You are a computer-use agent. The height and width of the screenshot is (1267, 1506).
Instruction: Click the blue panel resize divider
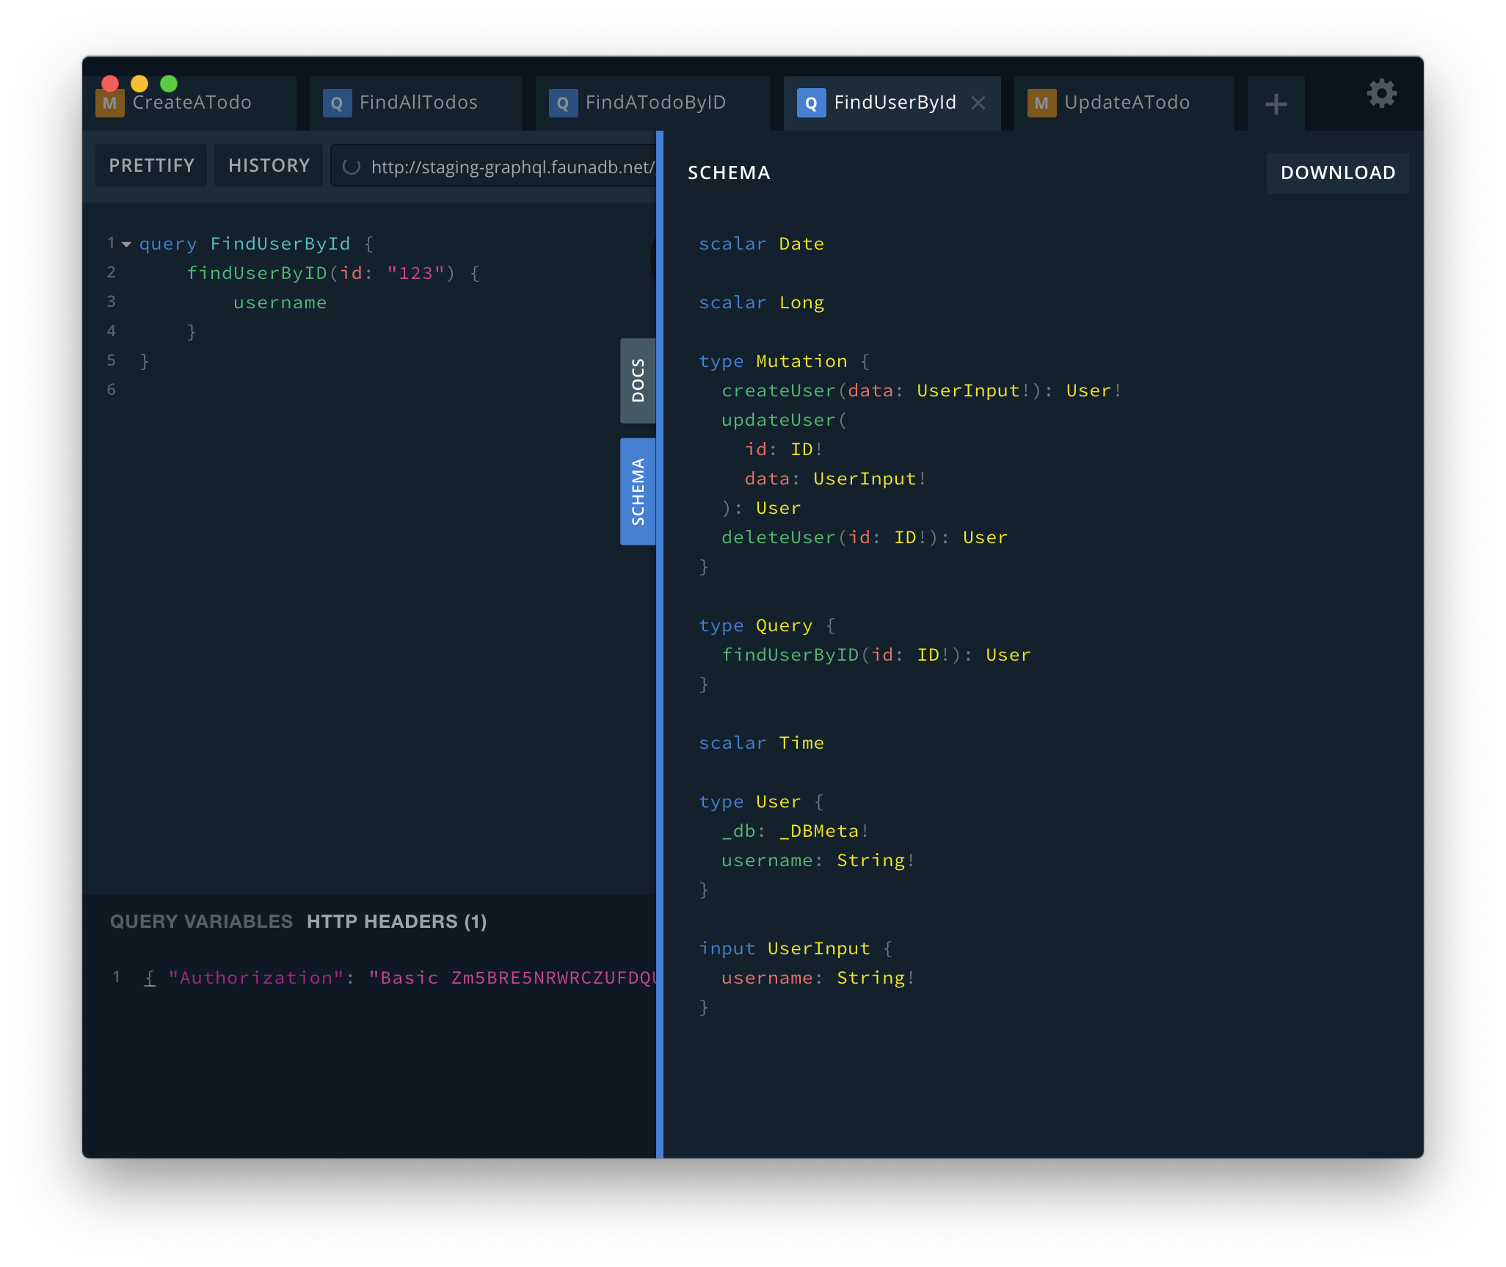[660, 645]
